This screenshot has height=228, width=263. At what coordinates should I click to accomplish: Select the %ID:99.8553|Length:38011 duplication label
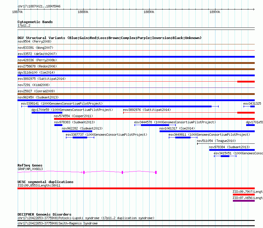coord(39,185)
